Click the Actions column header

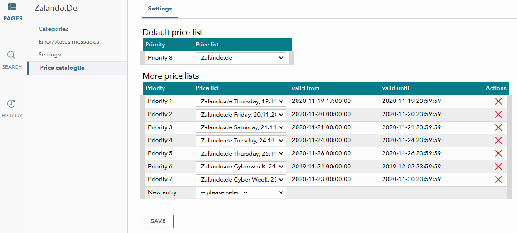496,88
